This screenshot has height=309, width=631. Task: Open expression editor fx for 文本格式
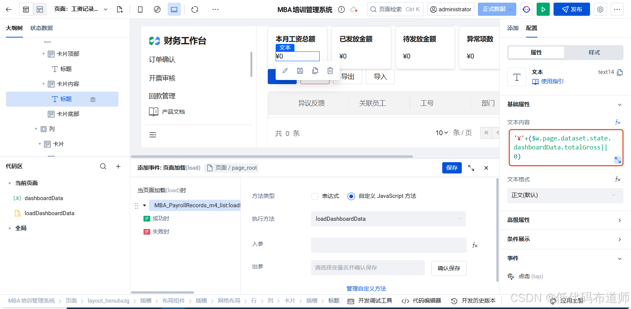click(x=617, y=179)
